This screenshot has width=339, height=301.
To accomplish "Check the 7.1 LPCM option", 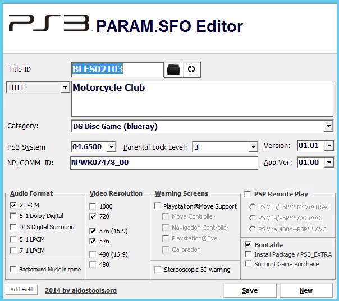I will point(13,251).
